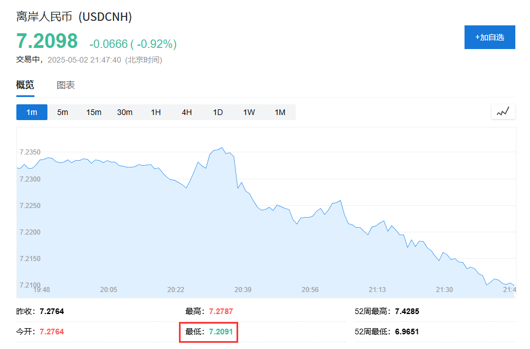Select the 30m timeframe
Screen dimensions: 530x349
point(125,112)
